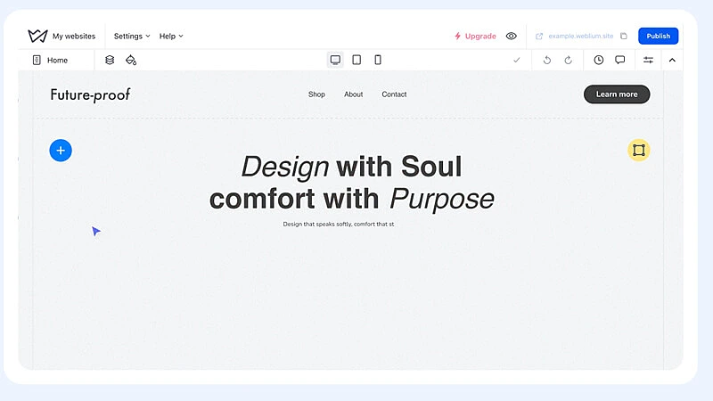Screen dimensions: 713x401
Task: Open the paint bucket styles icon
Action: [131, 60]
